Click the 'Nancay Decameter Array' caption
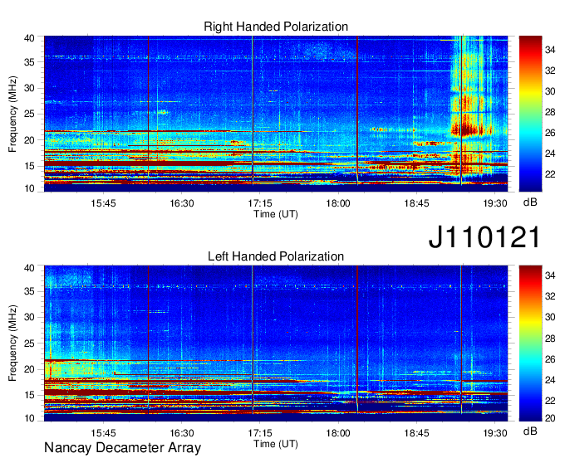 pyautogui.click(x=122, y=448)
